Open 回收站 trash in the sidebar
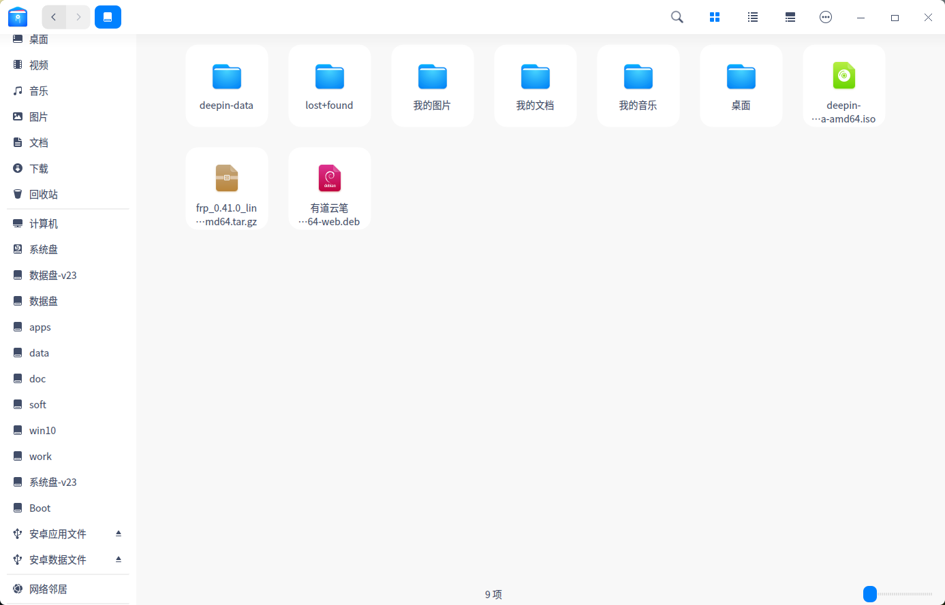This screenshot has width=945, height=605. click(x=68, y=195)
